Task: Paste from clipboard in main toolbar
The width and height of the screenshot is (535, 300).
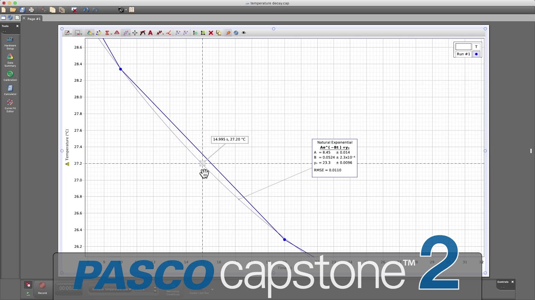Action: (x=62, y=10)
